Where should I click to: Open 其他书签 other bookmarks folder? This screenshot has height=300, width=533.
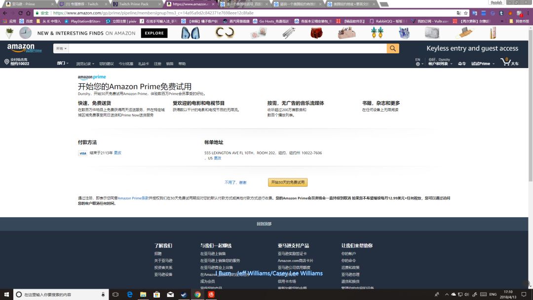(x=519, y=21)
